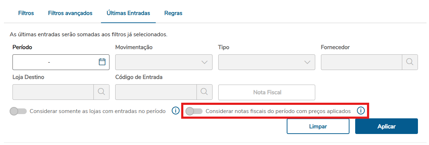Open the Filtros avançados tab
This screenshot has height=145, width=429.
70,13
